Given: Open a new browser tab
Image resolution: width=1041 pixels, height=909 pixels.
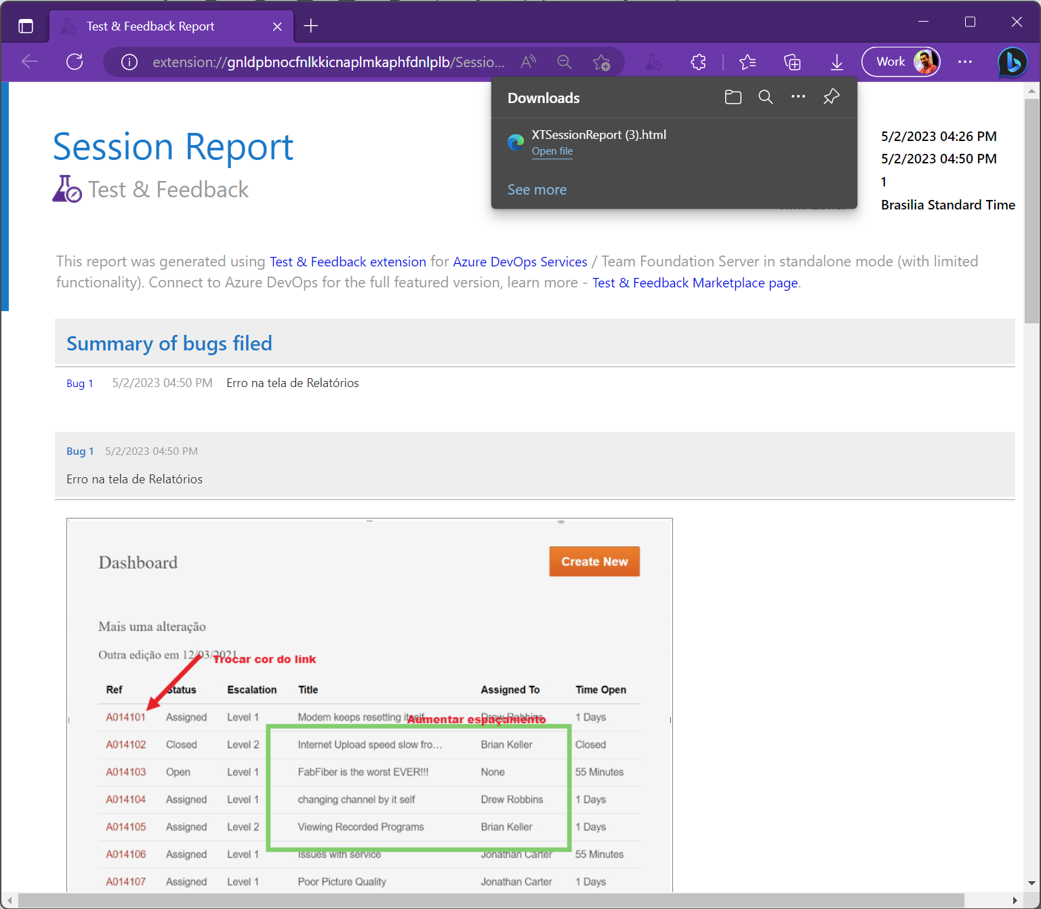Looking at the screenshot, I should tap(311, 26).
